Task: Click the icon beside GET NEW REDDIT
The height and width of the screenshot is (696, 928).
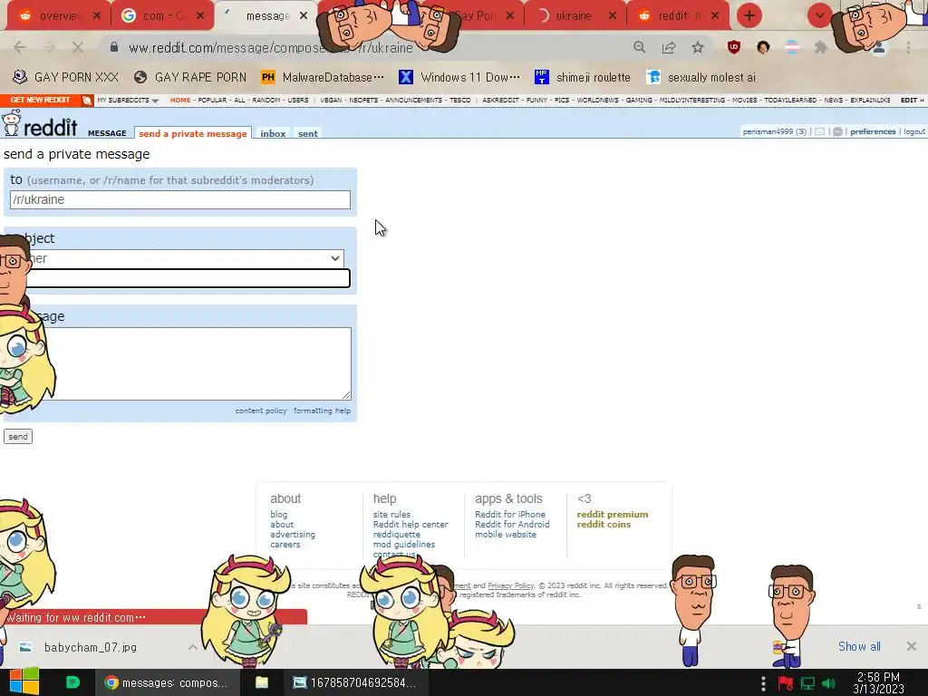Action: click(x=87, y=100)
